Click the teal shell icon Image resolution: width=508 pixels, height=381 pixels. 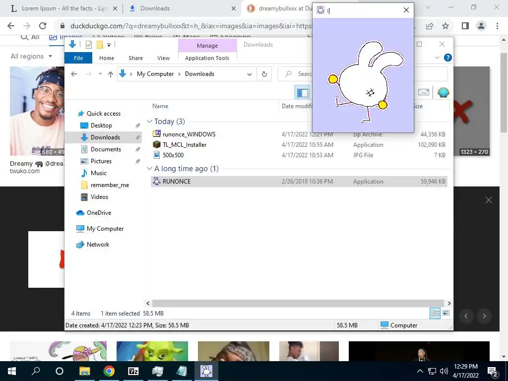(x=443, y=93)
